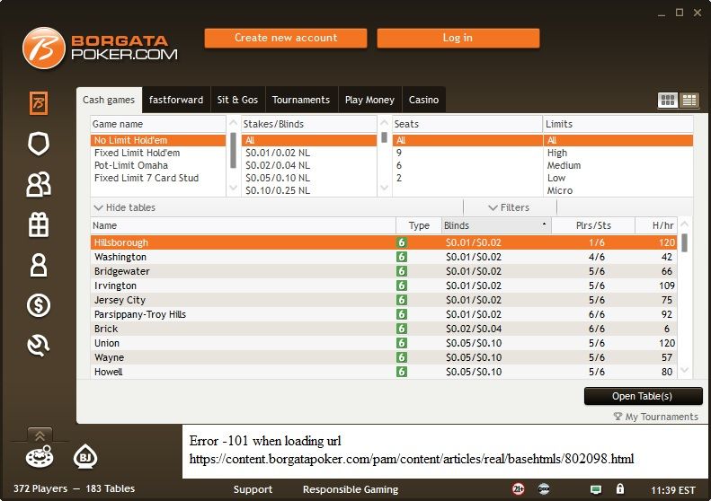Sort tables by H/hr column
This screenshot has height=501, width=711.
tap(656, 225)
